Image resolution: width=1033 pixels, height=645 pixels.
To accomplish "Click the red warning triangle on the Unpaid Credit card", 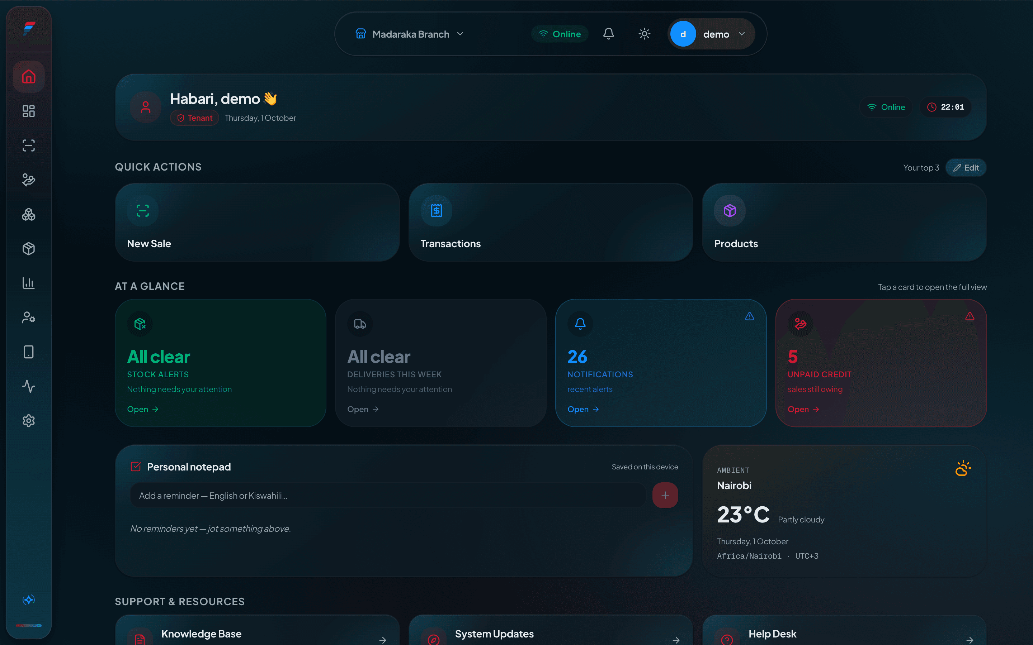I will tap(970, 316).
